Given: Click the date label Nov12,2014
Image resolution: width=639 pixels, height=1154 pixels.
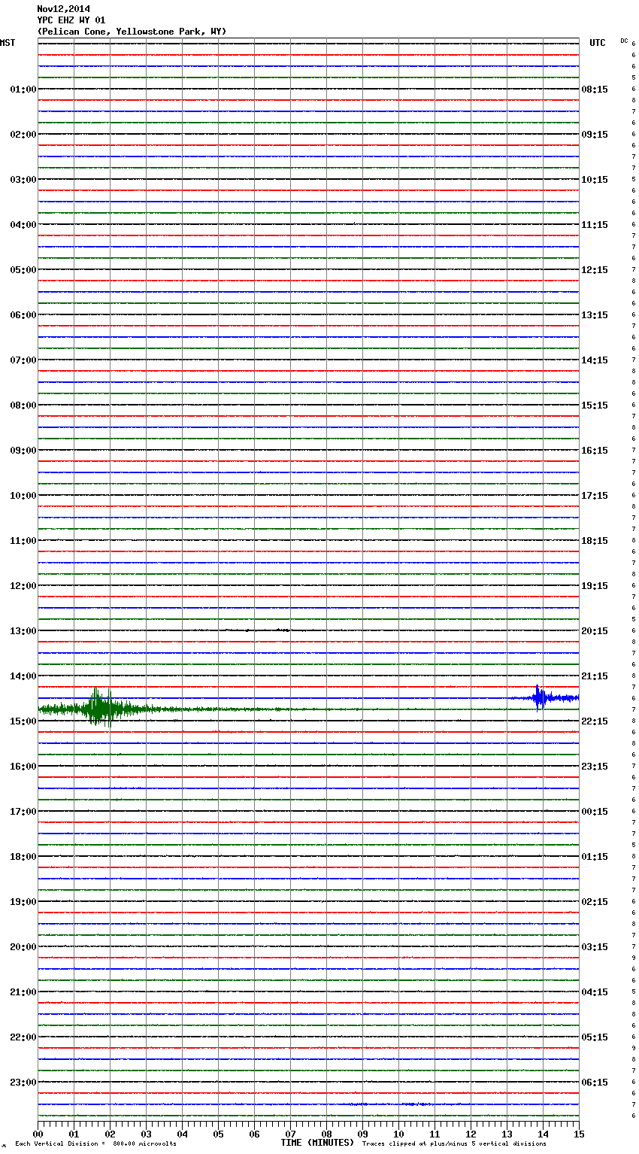Looking at the screenshot, I should pyautogui.click(x=63, y=9).
